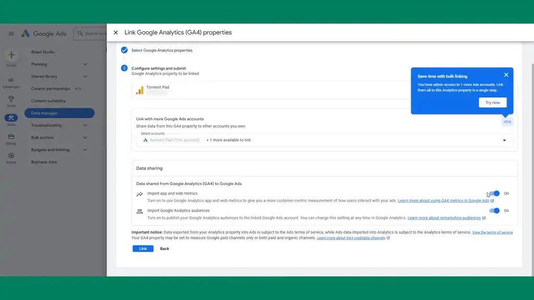Turn off Import Google Analytics audiences

[494, 210]
